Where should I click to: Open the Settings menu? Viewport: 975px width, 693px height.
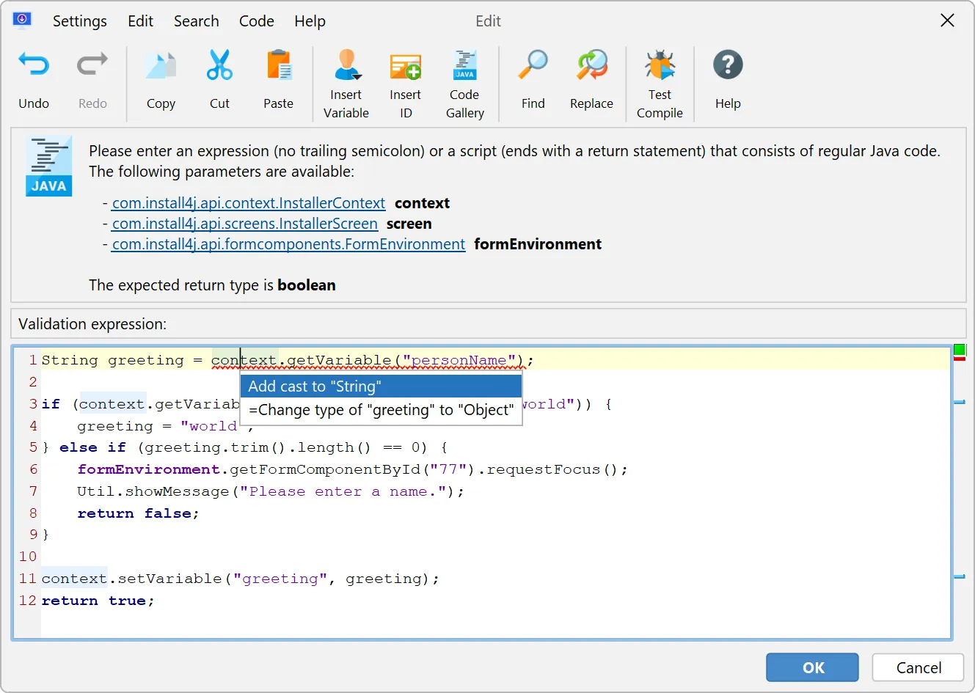[80, 21]
